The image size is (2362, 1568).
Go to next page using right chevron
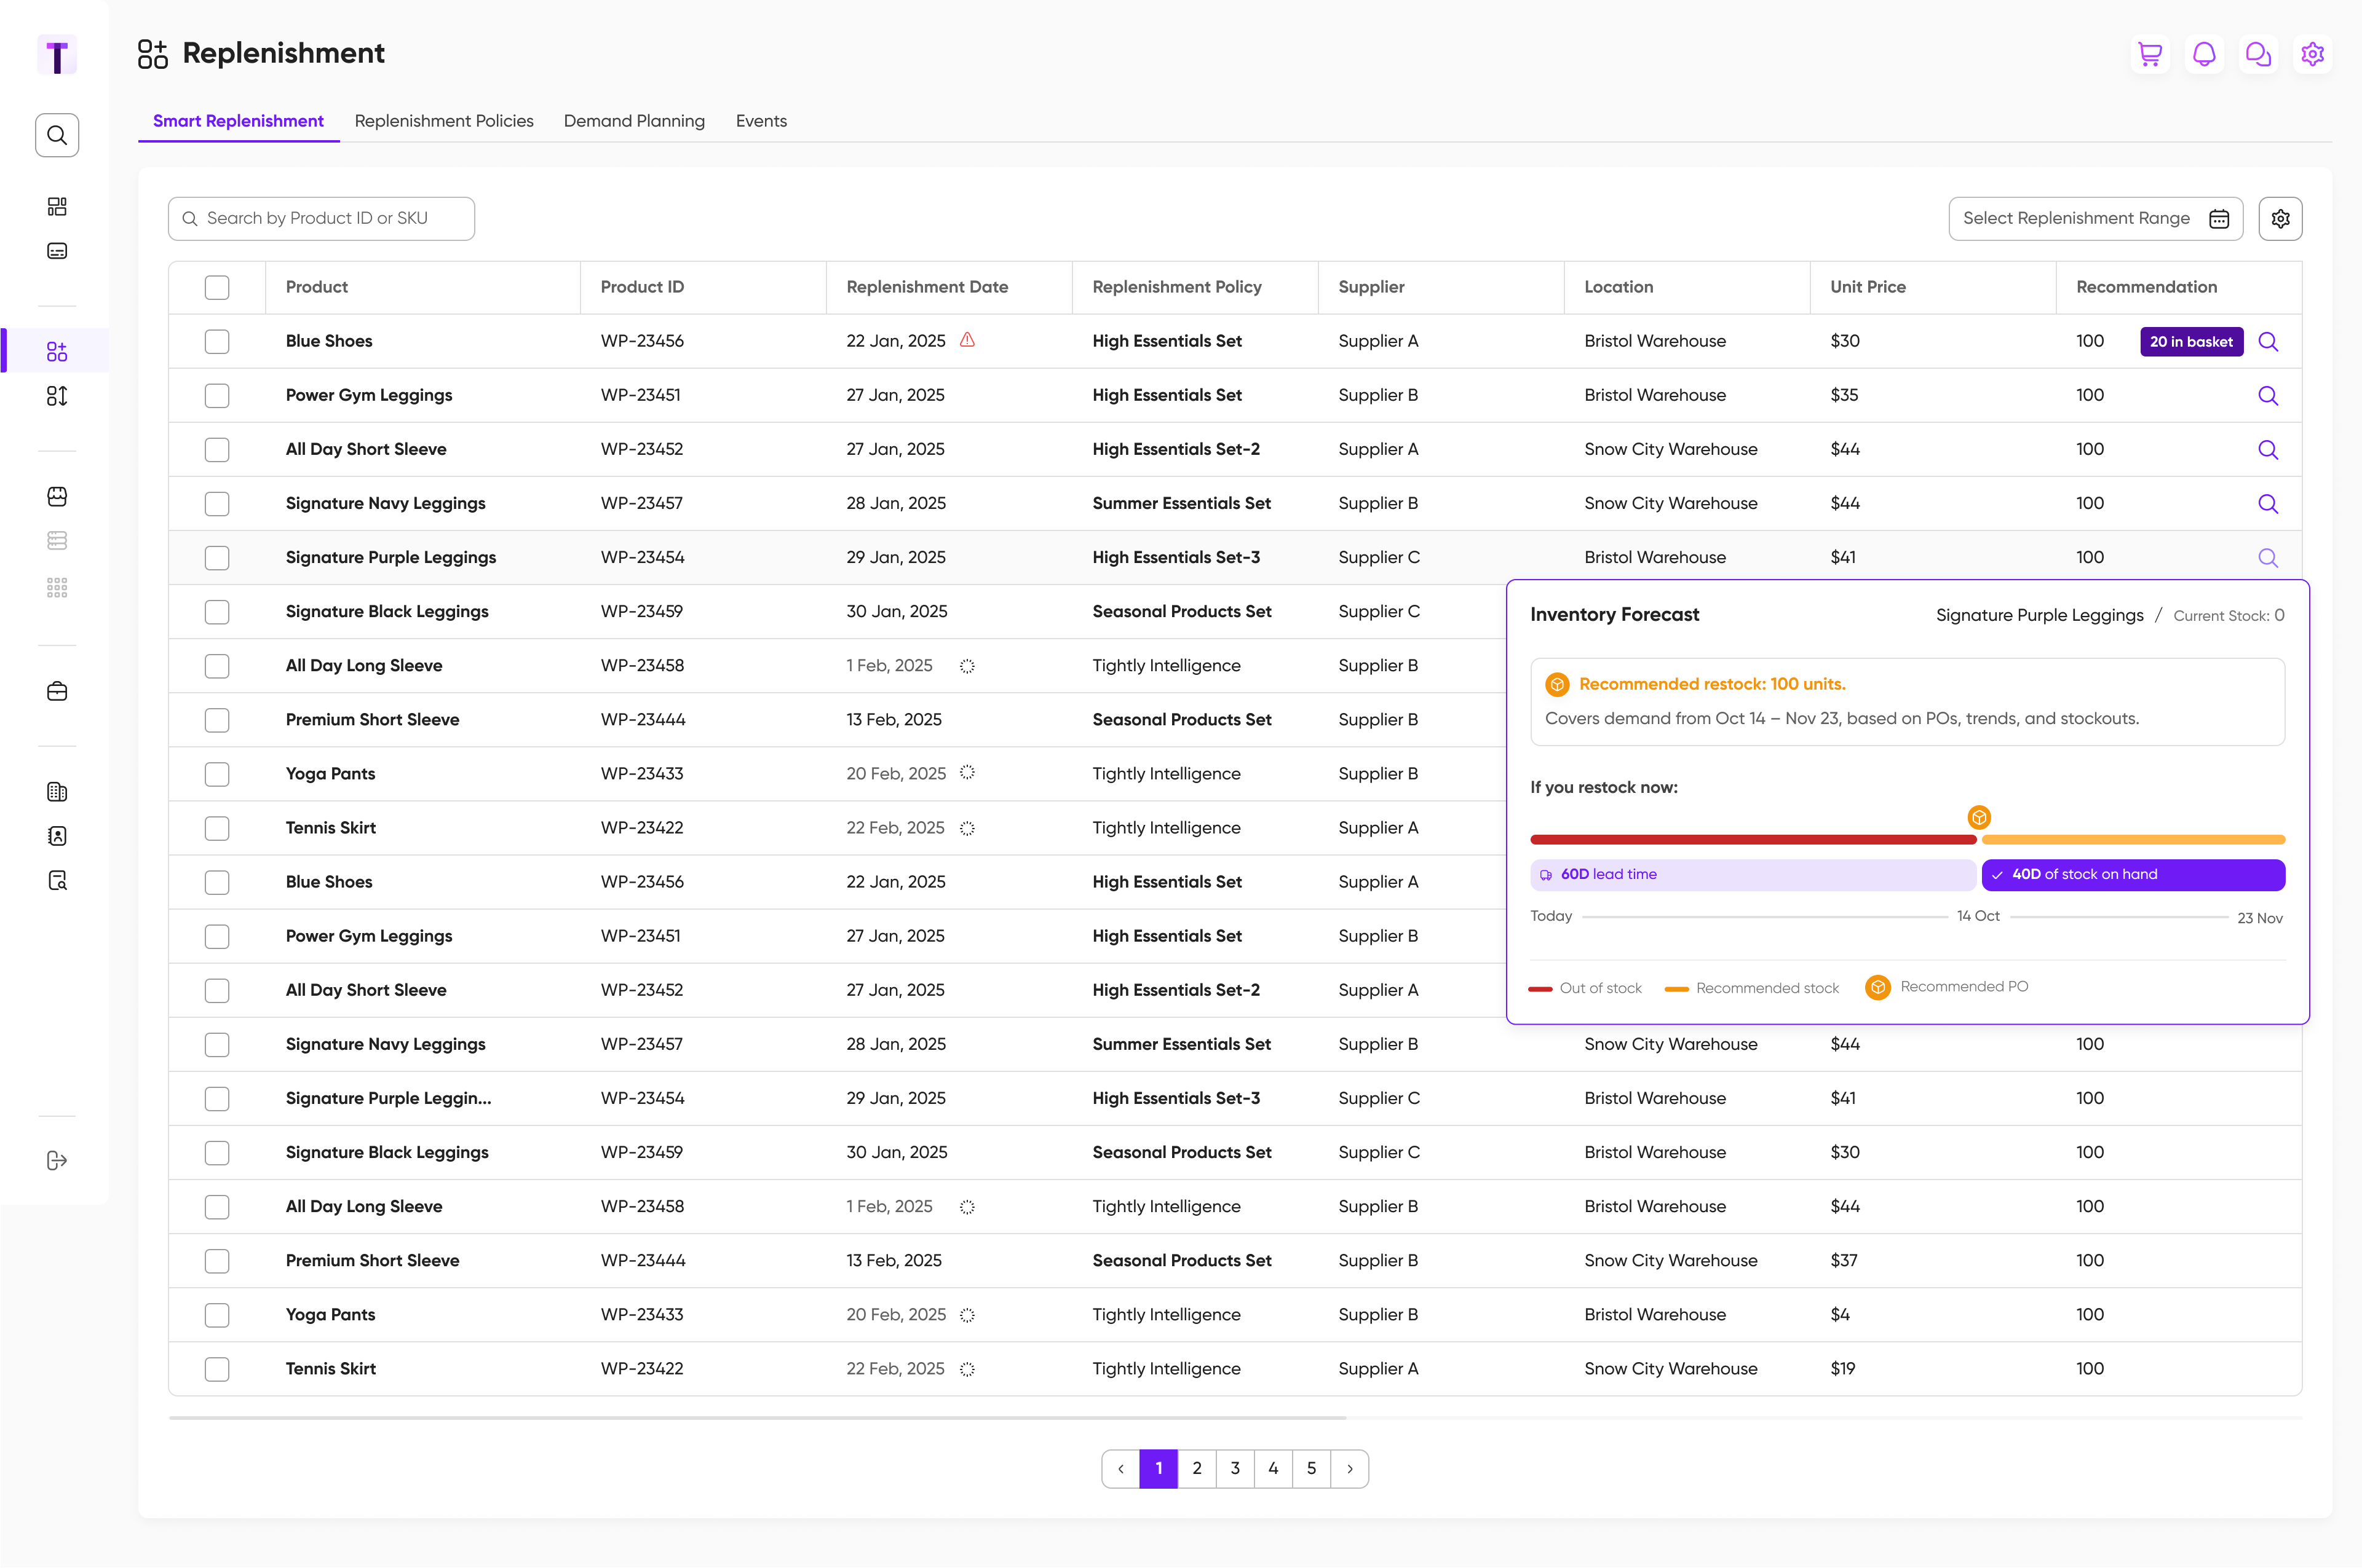(1350, 1469)
